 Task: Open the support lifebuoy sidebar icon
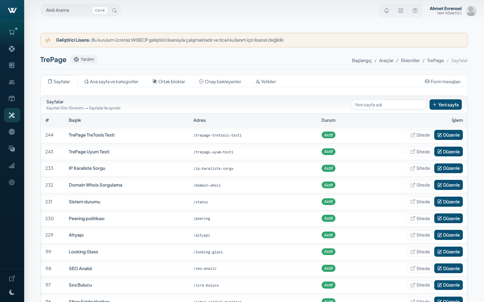coord(12,49)
